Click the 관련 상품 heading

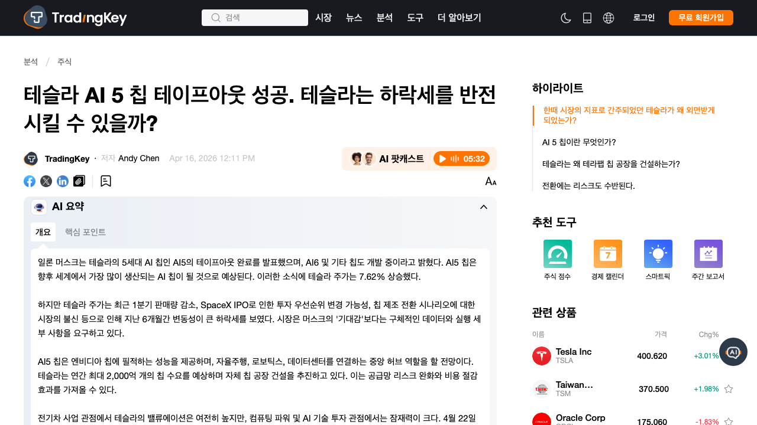[554, 312]
